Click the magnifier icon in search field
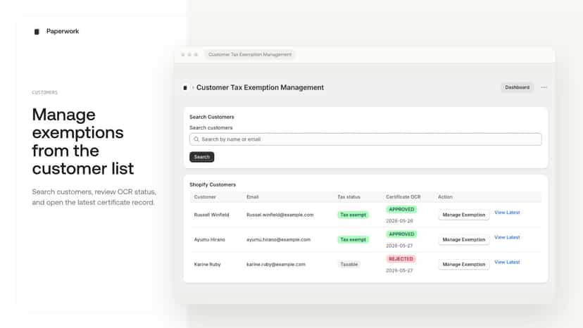This screenshot has height=328, width=583. tap(196, 139)
